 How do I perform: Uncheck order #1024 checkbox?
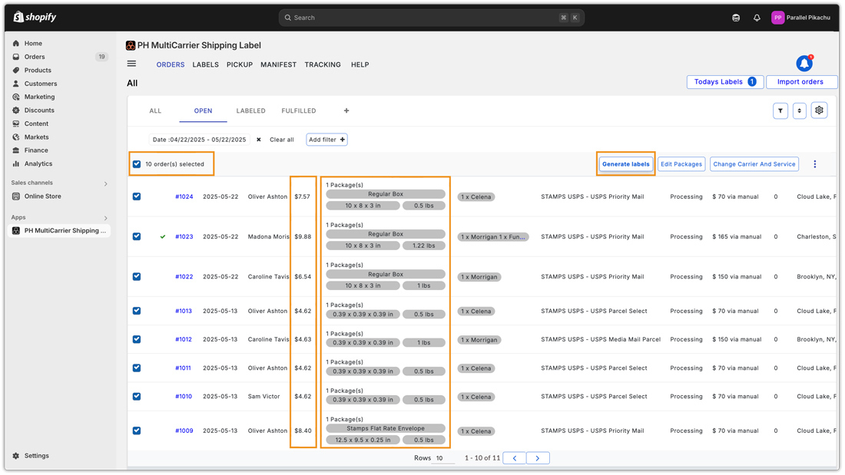click(x=137, y=196)
